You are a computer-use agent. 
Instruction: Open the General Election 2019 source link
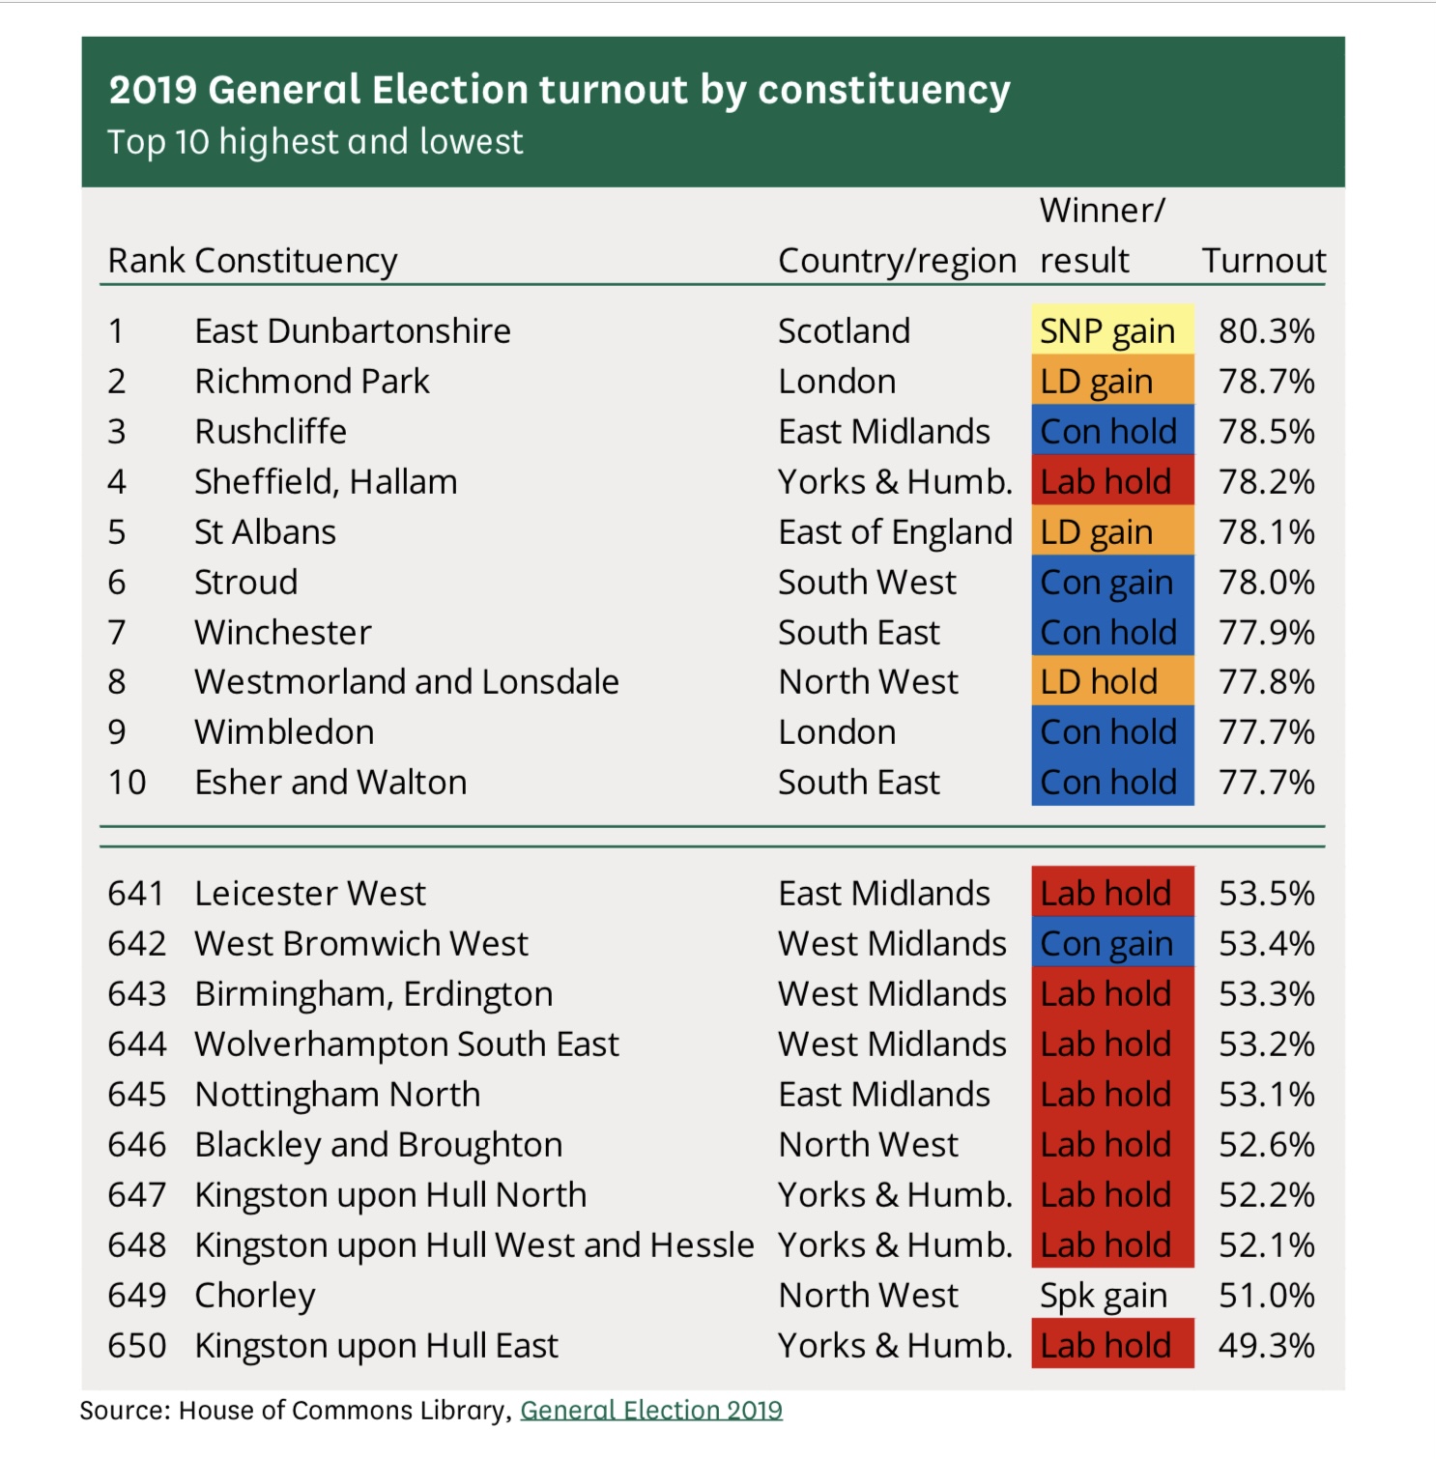(x=651, y=1410)
